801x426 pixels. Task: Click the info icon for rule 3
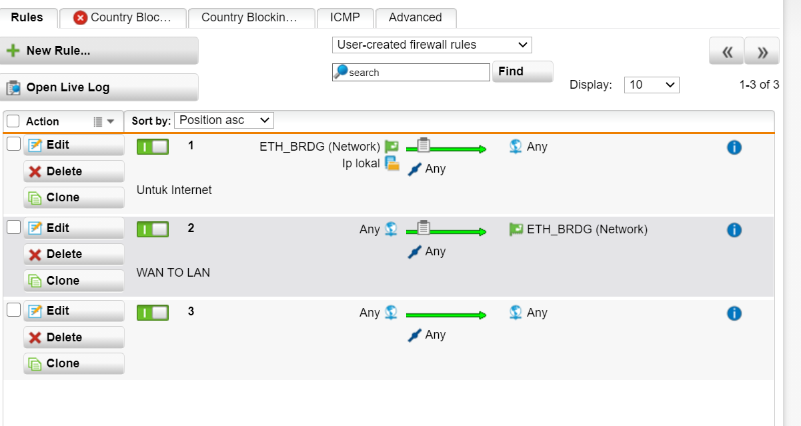[x=734, y=313]
